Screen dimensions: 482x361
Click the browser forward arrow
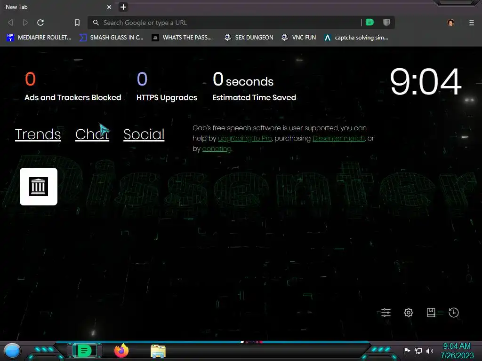(x=25, y=23)
